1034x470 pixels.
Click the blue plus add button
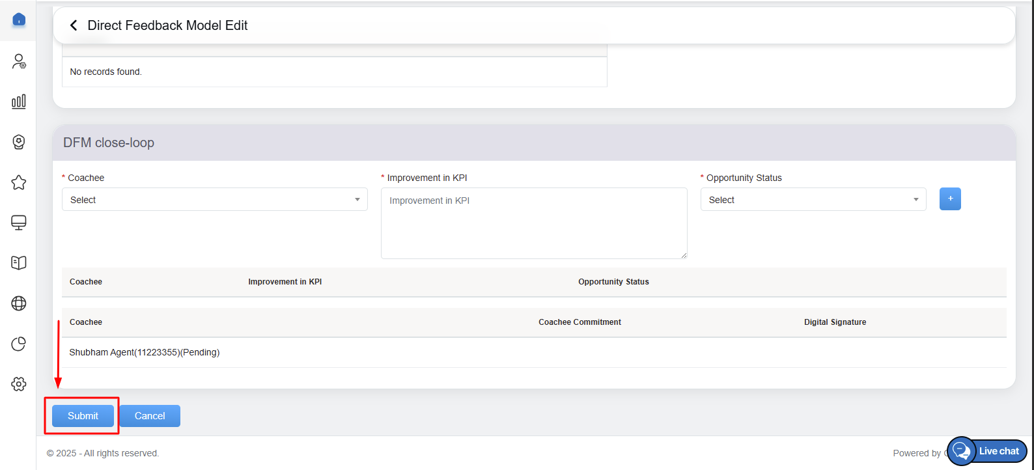coord(949,199)
